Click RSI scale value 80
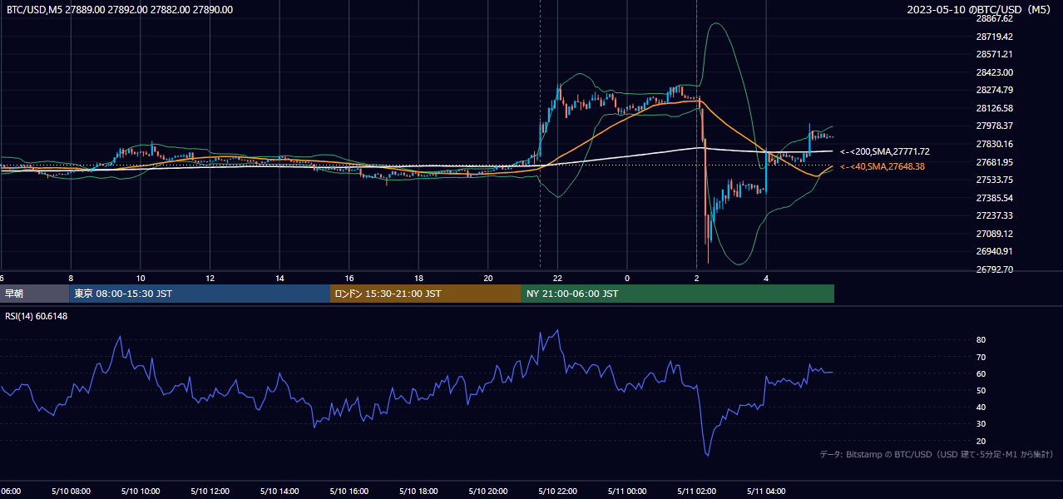This screenshot has width=1063, height=499. [x=981, y=340]
